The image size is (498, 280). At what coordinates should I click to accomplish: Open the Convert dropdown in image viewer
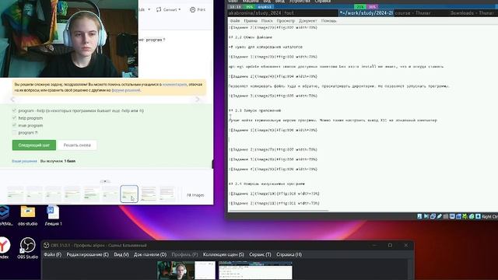(x=169, y=9)
